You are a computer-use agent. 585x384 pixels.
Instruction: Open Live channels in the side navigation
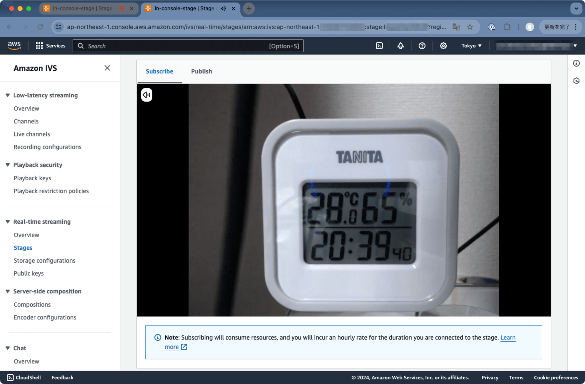pos(32,134)
